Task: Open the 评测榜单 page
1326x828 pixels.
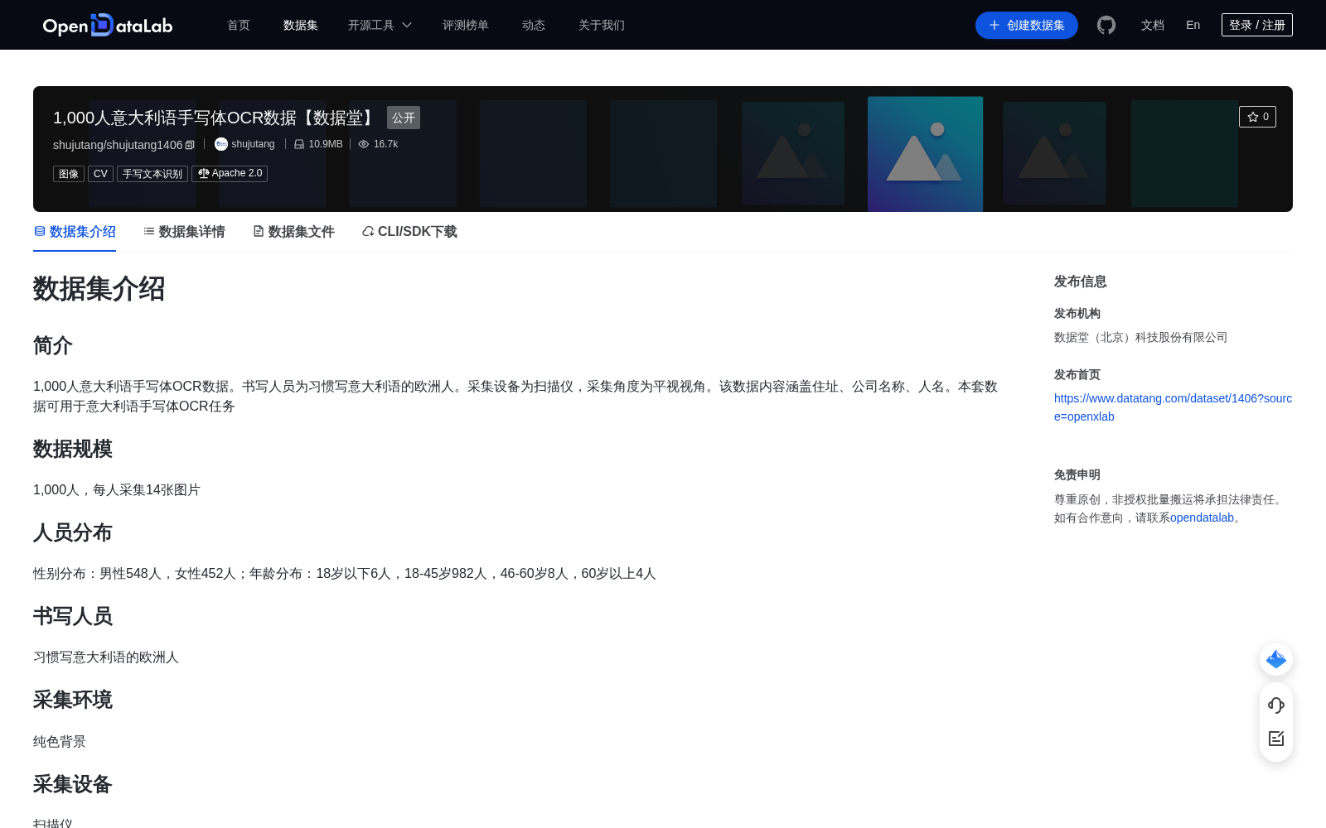Action: [x=466, y=25]
